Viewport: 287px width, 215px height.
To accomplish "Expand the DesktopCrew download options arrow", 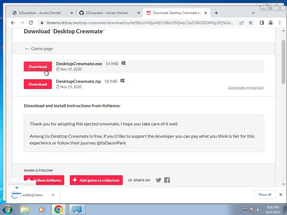I will coord(53,195).
